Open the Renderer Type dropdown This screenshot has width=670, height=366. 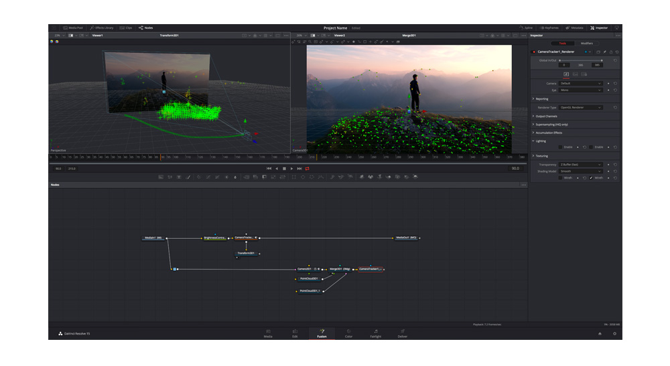coord(580,107)
